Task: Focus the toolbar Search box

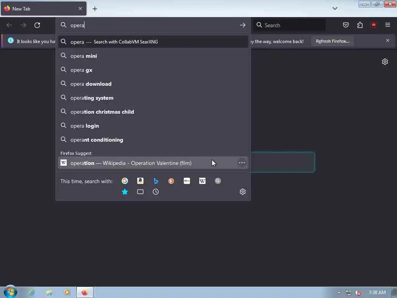Action: pyautogui.click(x=290, y=25)
